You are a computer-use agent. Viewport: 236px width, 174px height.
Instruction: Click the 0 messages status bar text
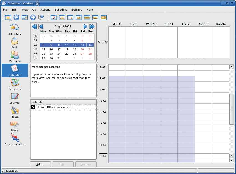point(10,171)
